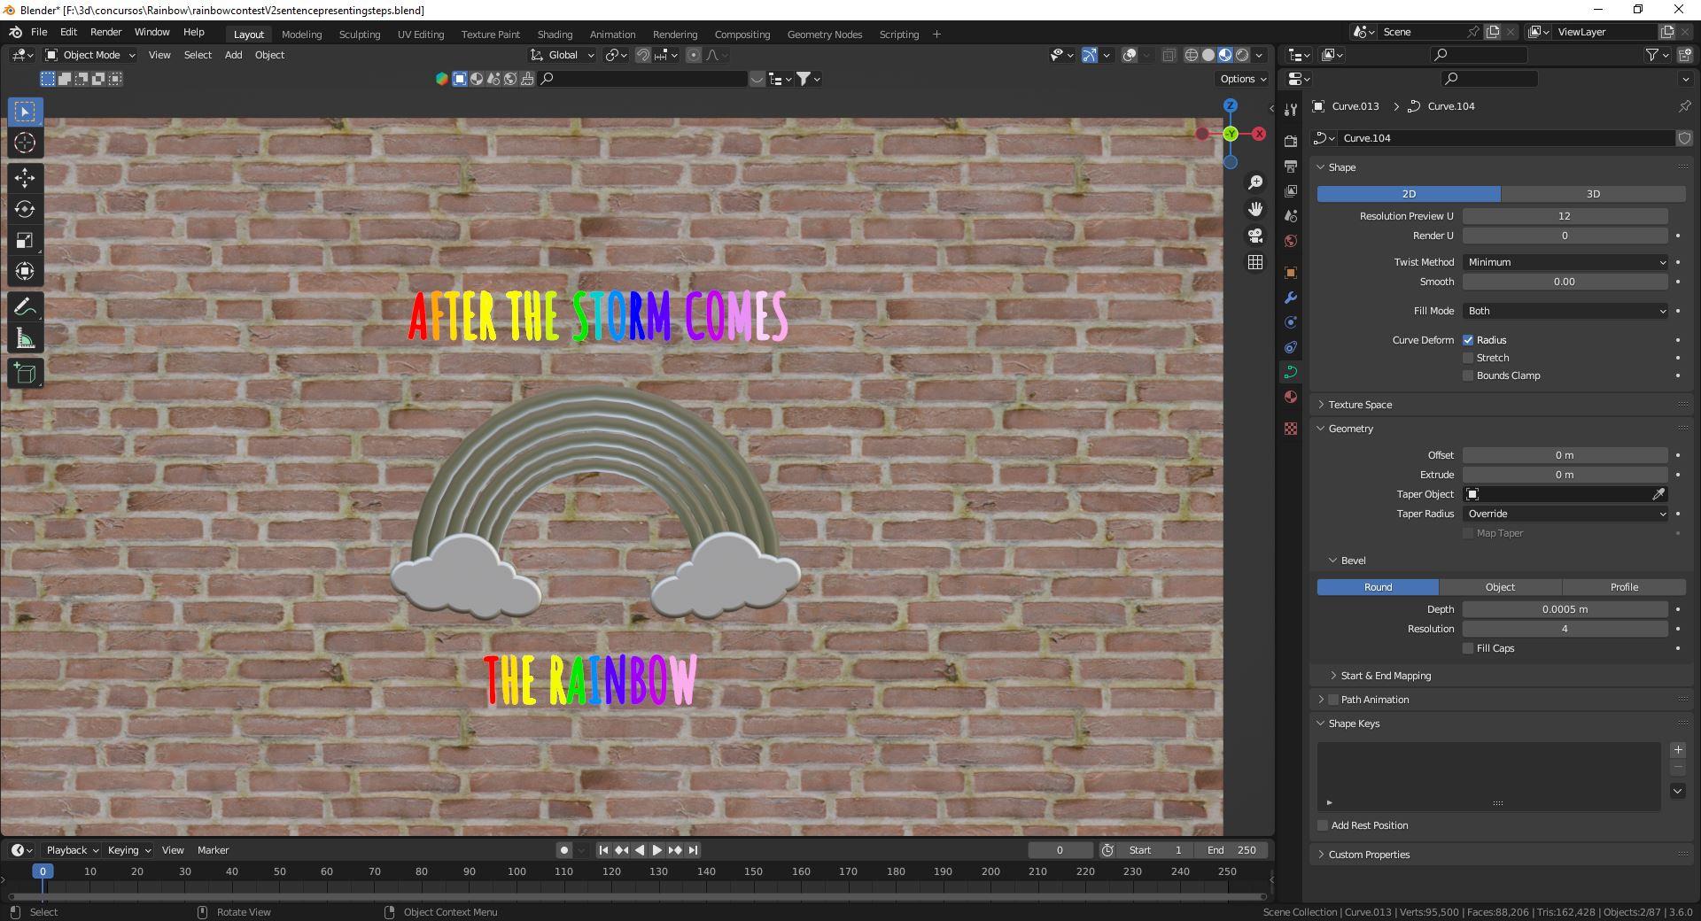This screenshot has height=921, width=1701.
Task: Expand the Texture Space panel
Action: tap(1360, 405)
